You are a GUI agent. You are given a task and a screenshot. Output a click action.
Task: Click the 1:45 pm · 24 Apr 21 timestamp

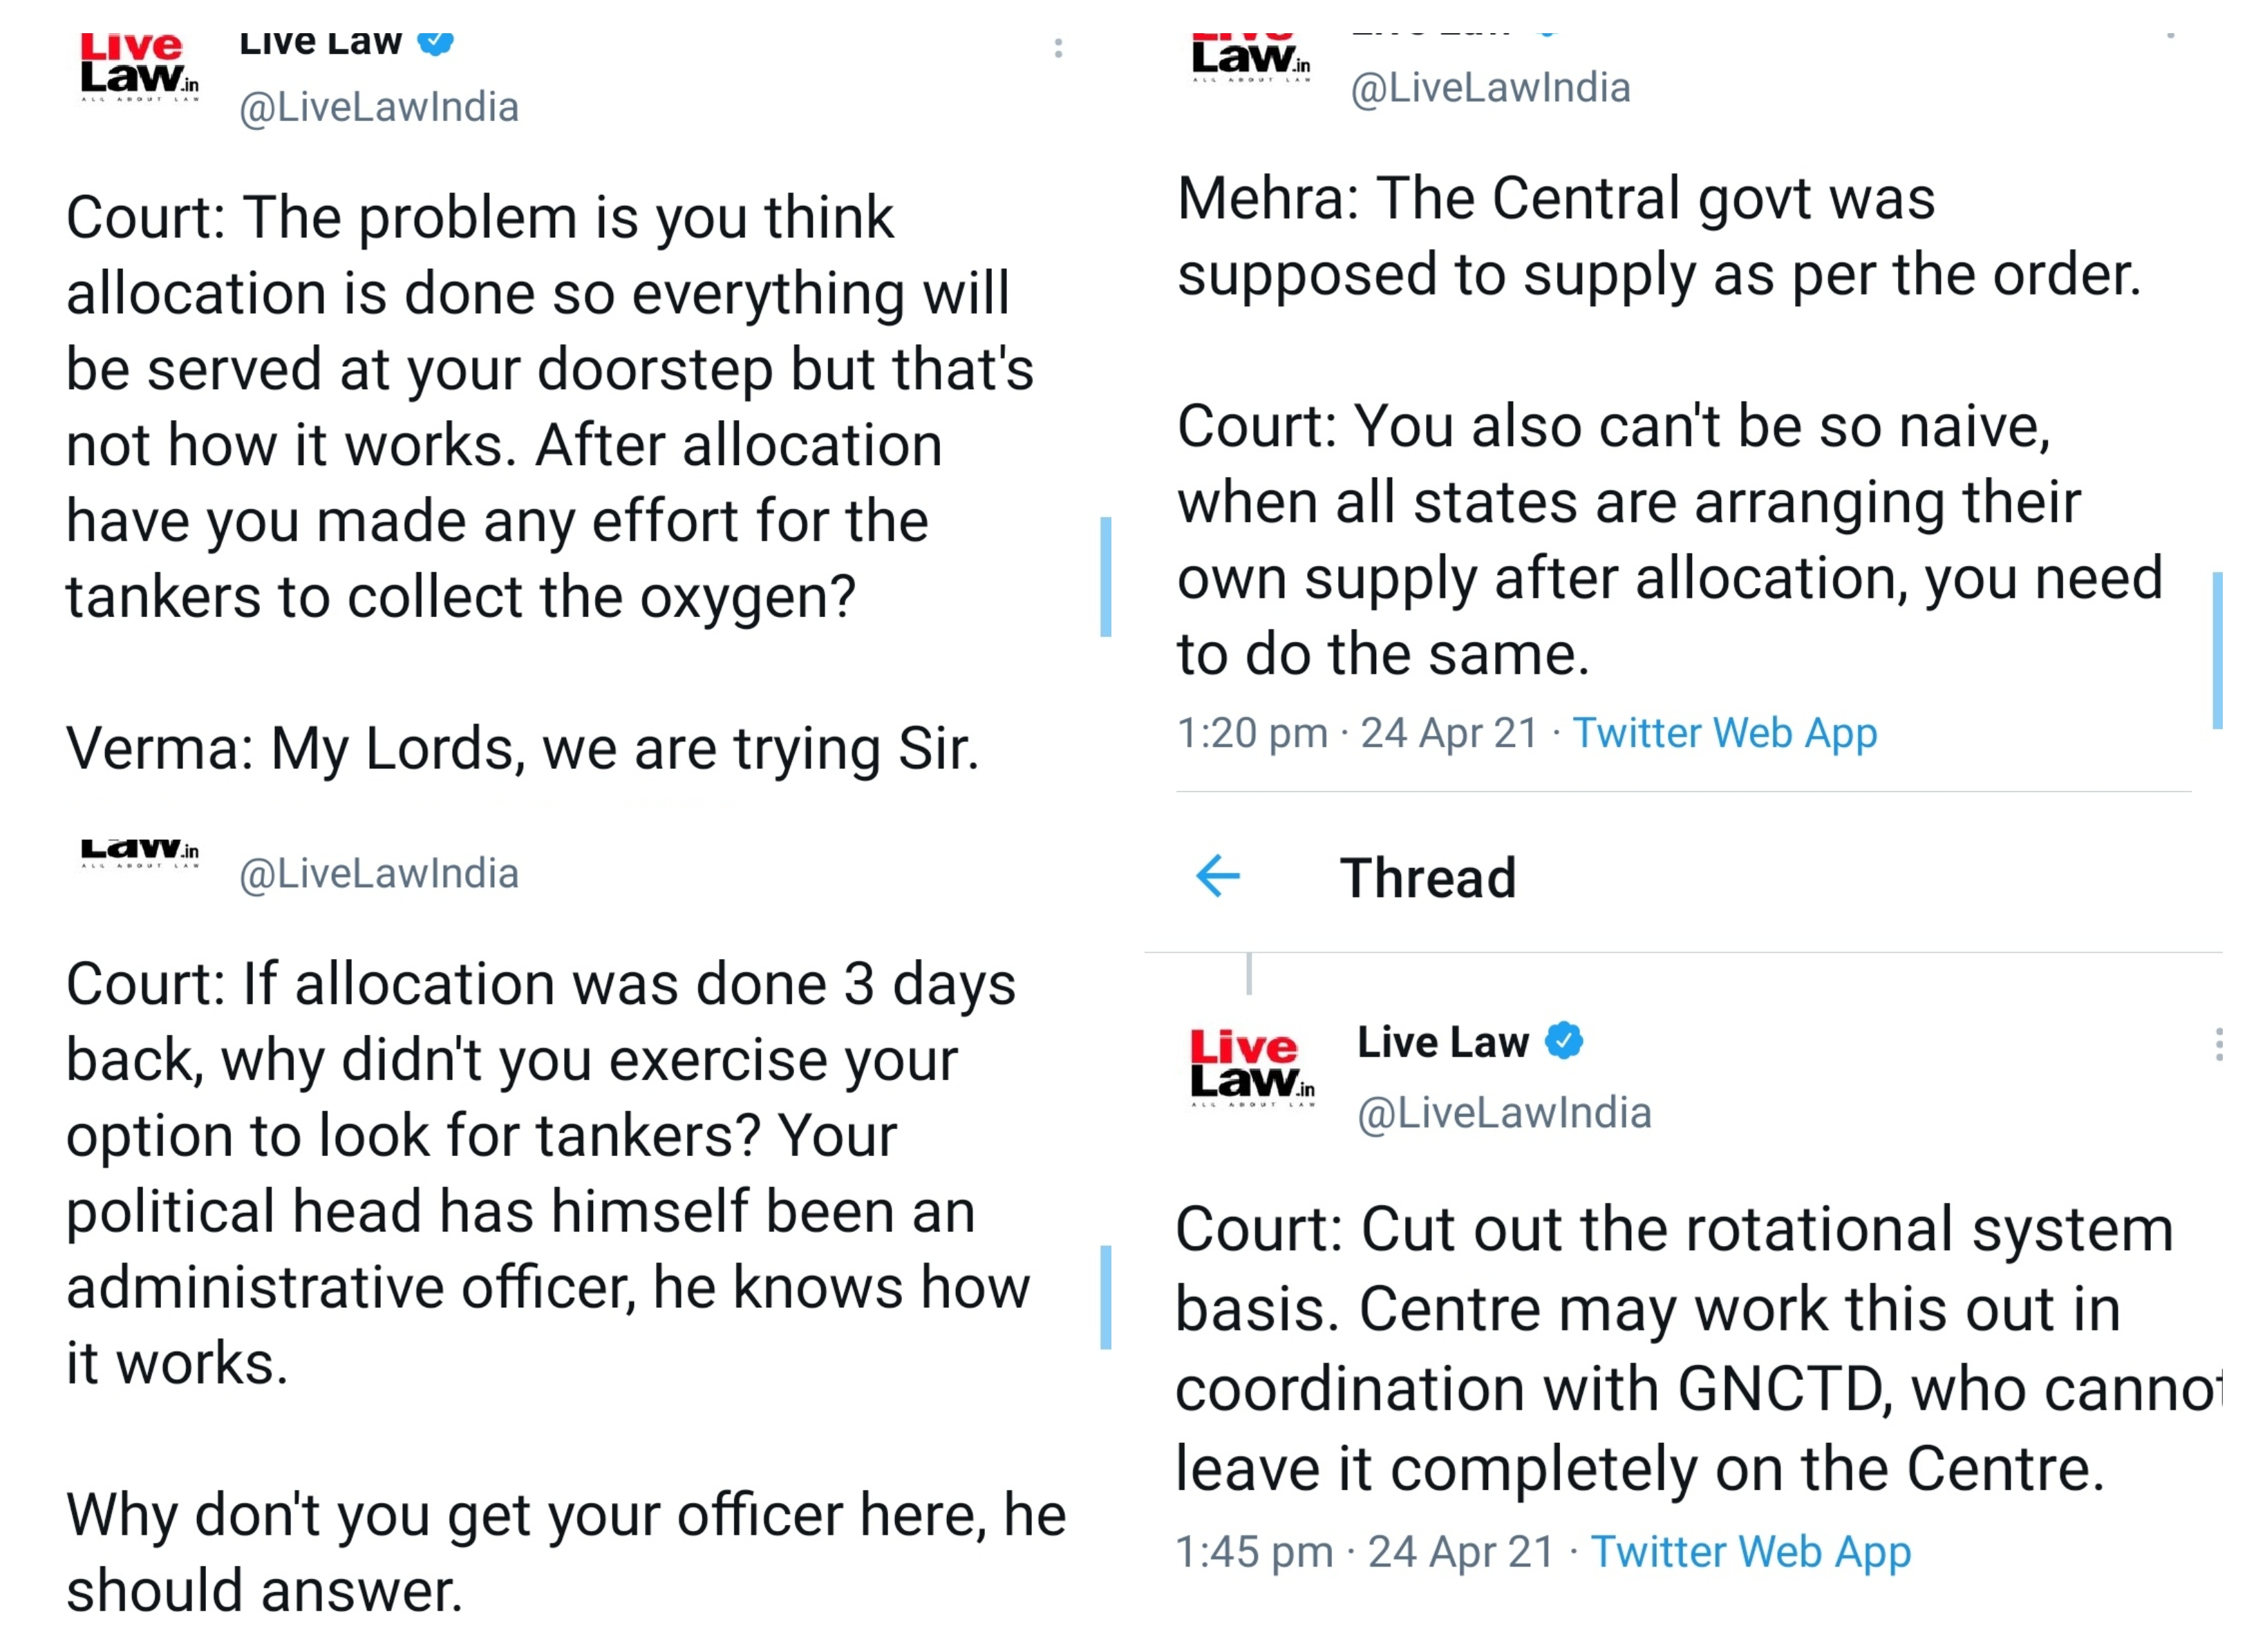point(1364,1551)
